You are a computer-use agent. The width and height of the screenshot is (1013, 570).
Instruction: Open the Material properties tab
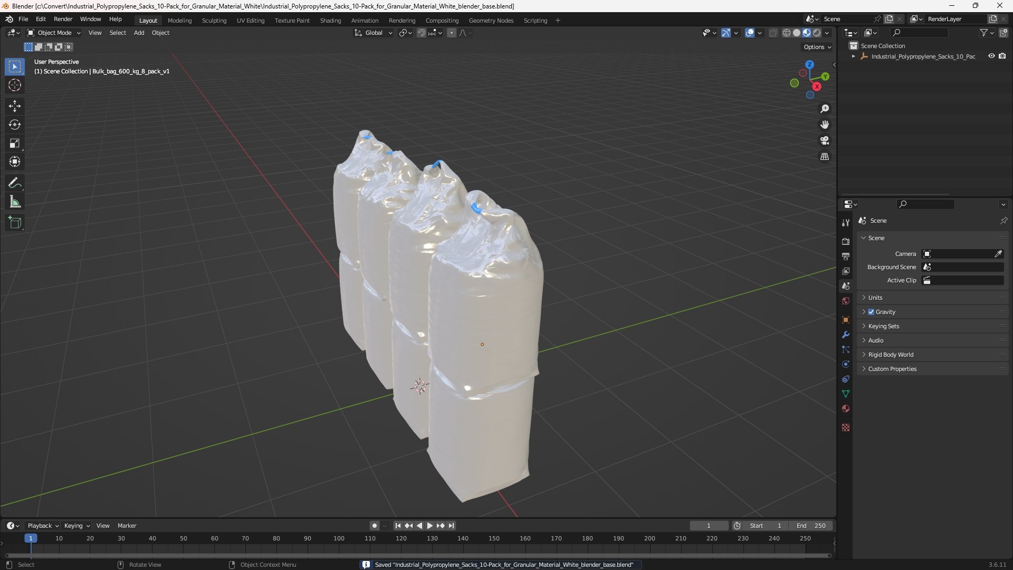tap(846, 408)
